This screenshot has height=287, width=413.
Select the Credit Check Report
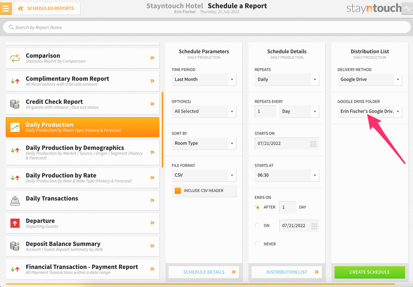pyautogui.click(x=83, y=104)
